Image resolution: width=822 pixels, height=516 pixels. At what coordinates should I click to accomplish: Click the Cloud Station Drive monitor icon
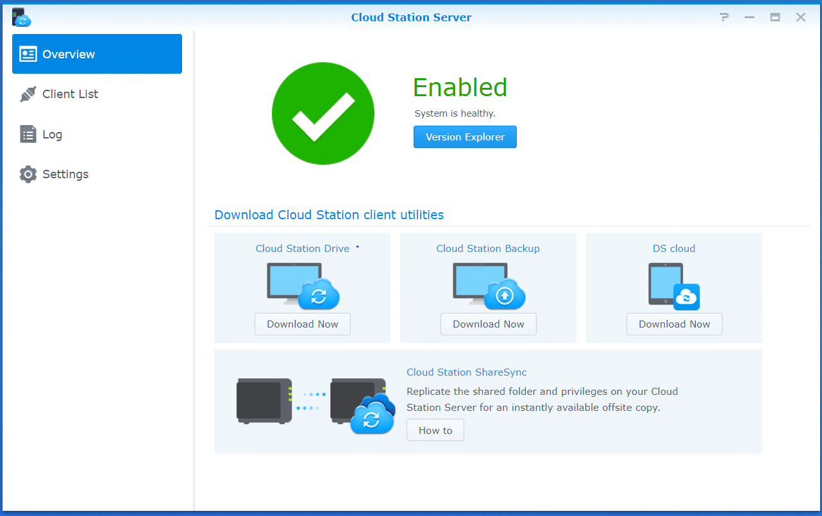(303, 286)
